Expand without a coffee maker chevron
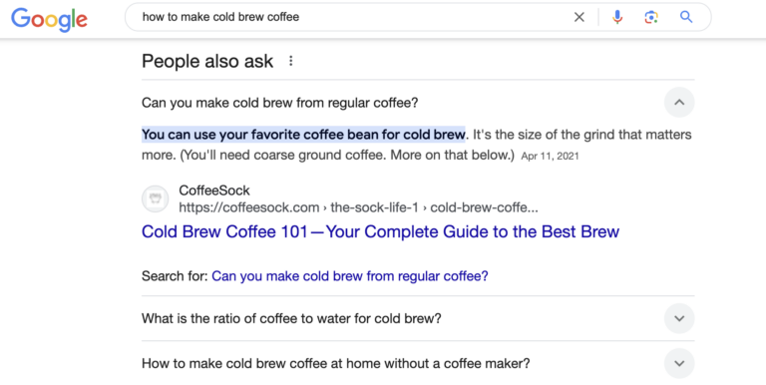766x385 pixels. point(679,363)
